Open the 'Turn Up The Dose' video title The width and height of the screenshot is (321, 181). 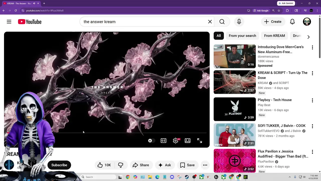(x=283, y=75)
